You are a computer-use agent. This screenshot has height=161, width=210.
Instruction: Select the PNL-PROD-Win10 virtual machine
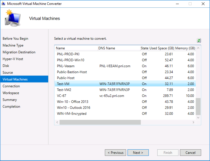click(125, 60)
